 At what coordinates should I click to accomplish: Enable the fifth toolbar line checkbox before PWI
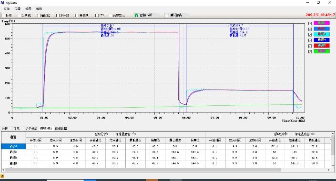coord(77,15)
